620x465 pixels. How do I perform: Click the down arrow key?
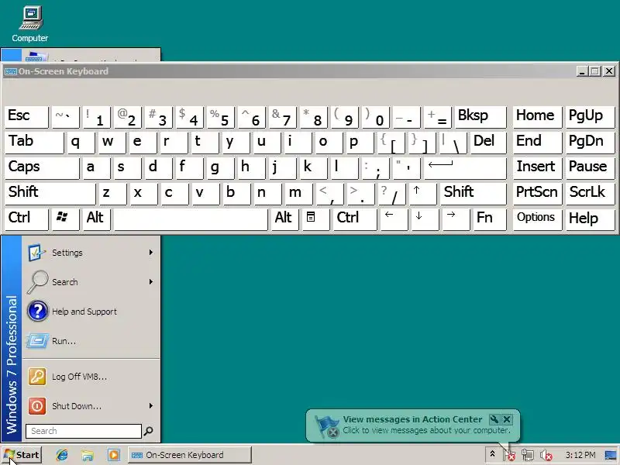click(x=425, y=219)
